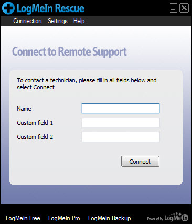This screenshot has height=224, width=192.
Task: Click the Connect button
Action: (140, 162)
